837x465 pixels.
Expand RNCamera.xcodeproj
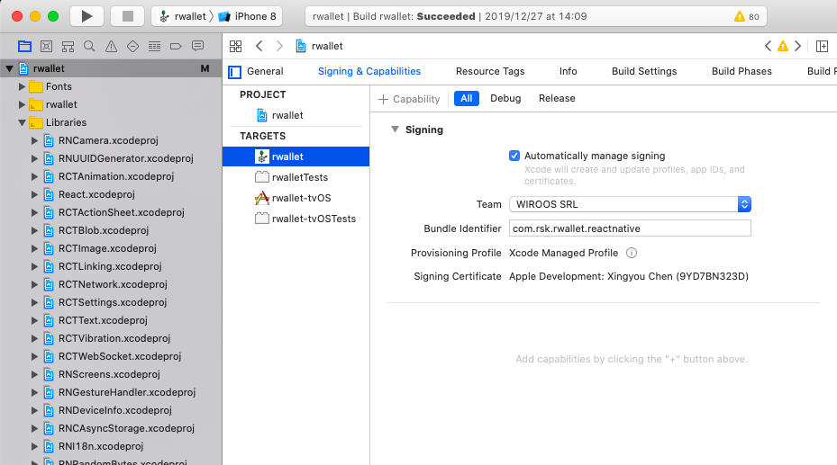coord(35,140)
